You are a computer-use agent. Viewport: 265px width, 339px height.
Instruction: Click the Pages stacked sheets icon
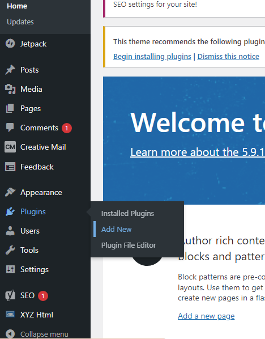pos(10,108)
